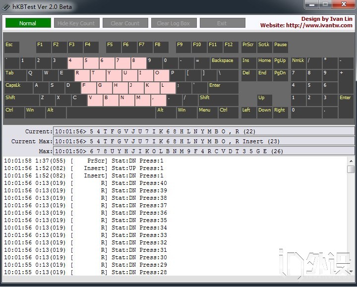Click the End key tile
The width and height of the screenshot is (357, 287).
point(265,75)
